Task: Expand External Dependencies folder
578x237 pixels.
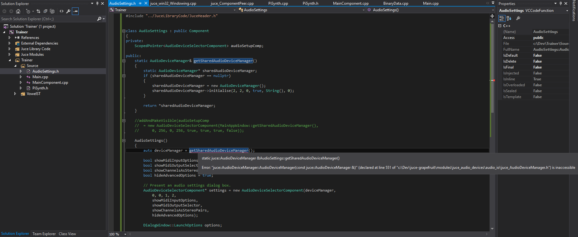Action: click(10, 43)
